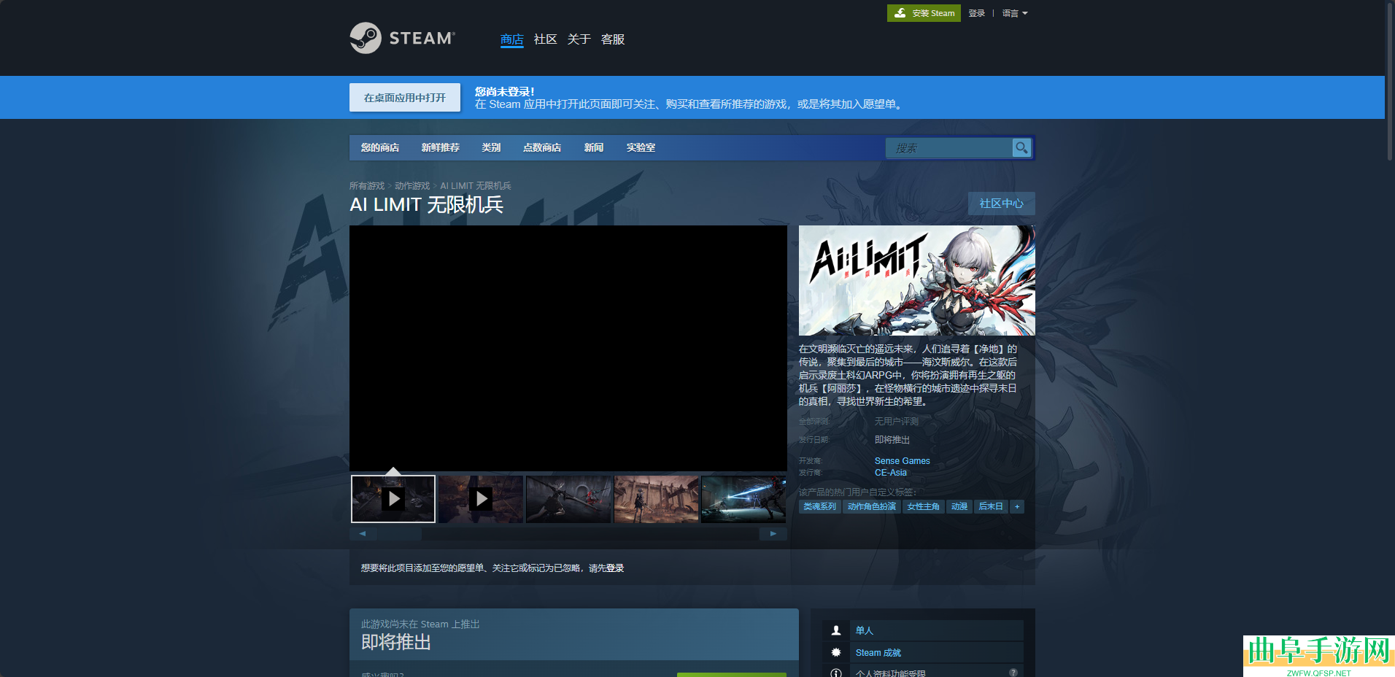This screenshot has height=677, width=1395.
Task: Click the green 安装 Steam button
Action: pos(924,13)
